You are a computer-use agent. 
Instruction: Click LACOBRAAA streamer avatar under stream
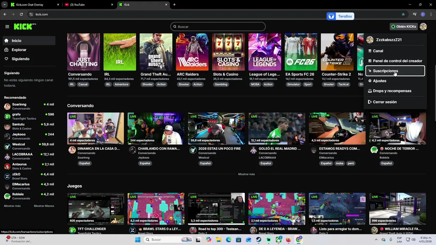point(253,150)
